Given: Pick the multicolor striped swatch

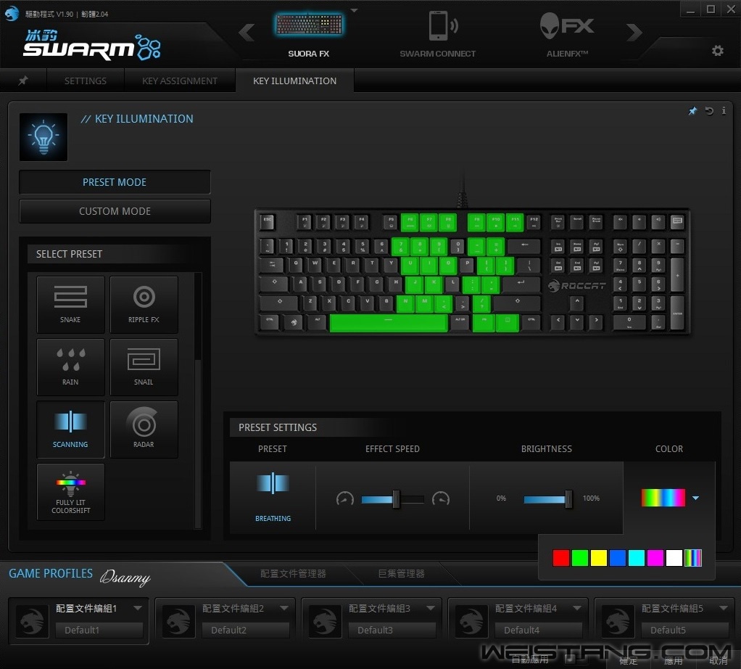Looking at the screenshot, I should click(693, 558).
